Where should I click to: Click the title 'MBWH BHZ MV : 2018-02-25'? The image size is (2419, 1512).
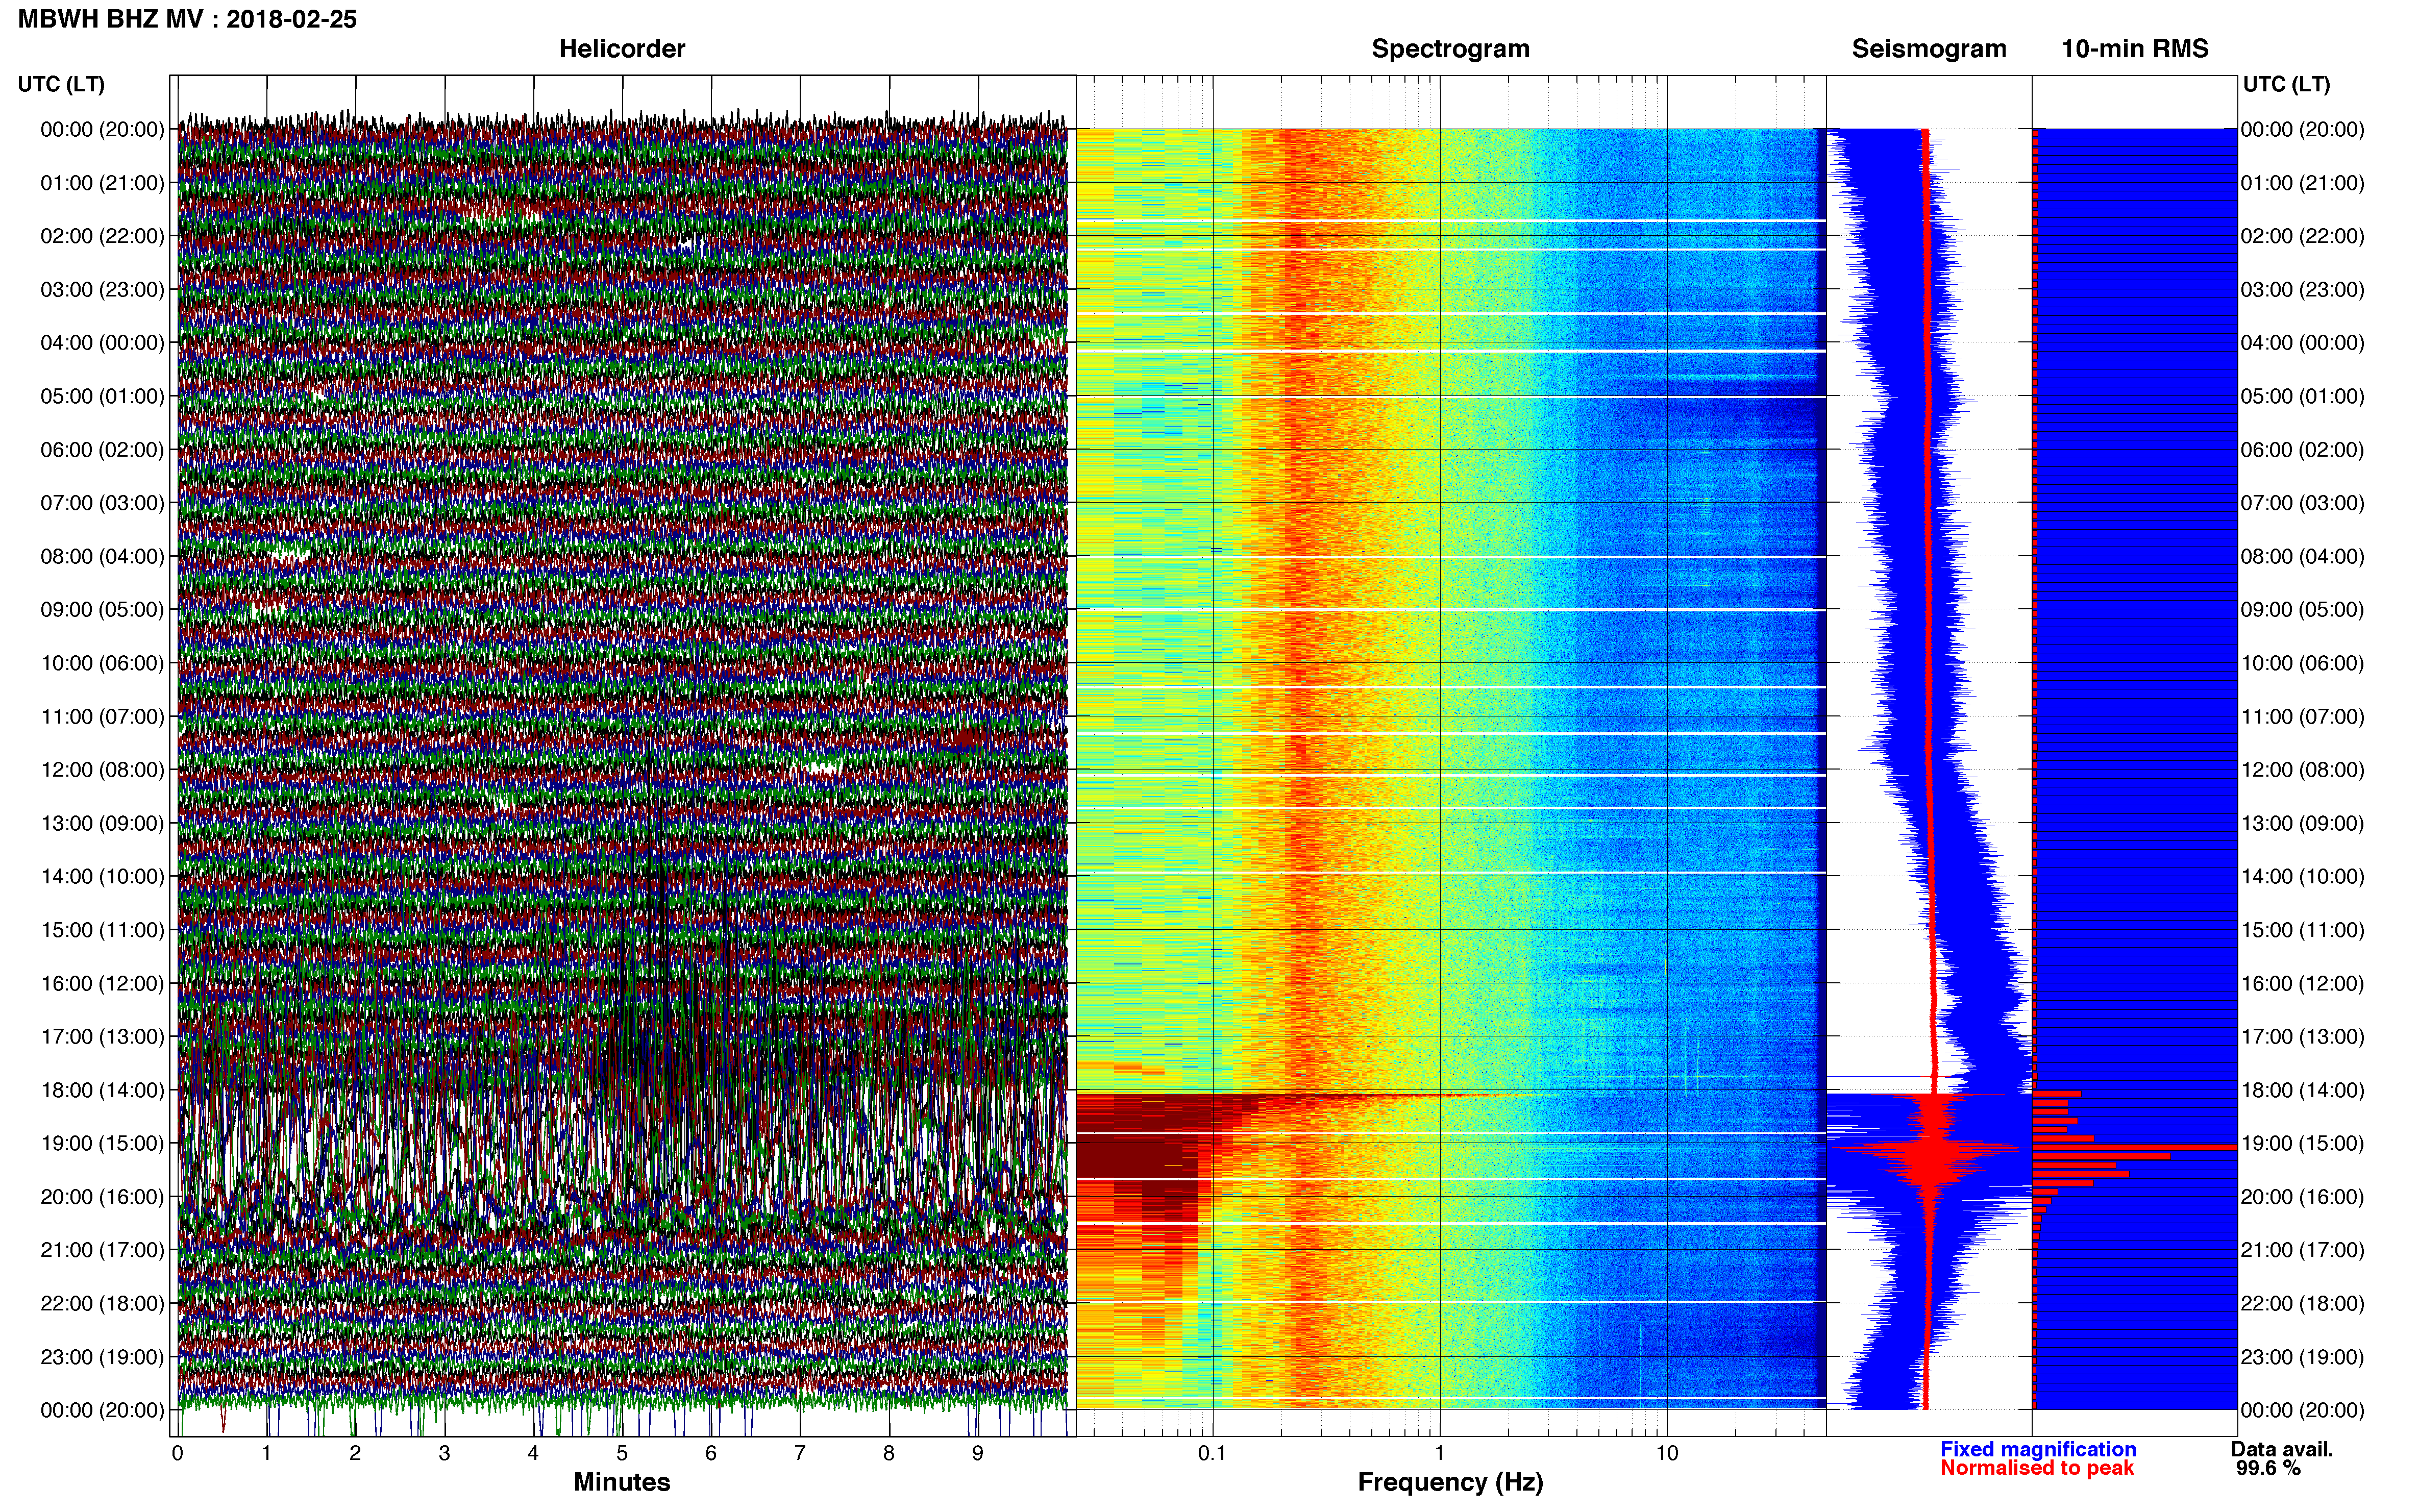pyautogui.click(x=187, y=19)
